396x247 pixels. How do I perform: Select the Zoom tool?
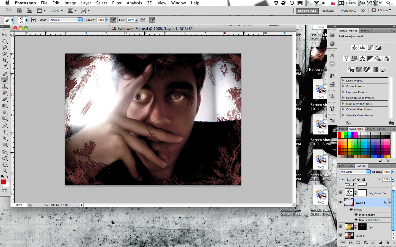coord(5,171)
